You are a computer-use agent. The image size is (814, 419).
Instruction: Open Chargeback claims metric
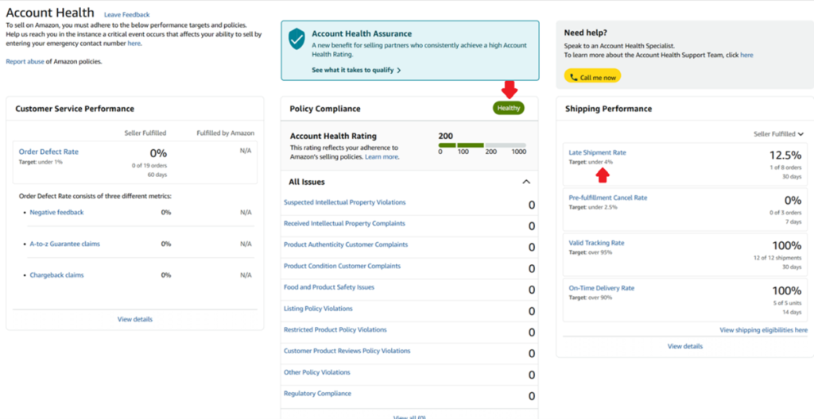point(56,275)
